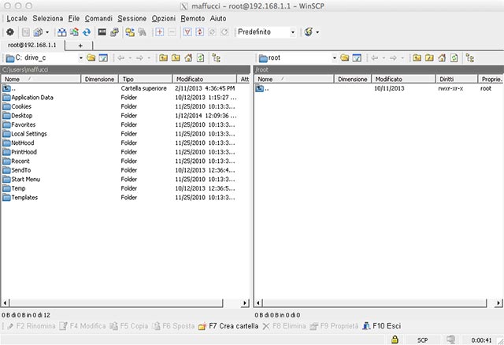Viewport: 504px width, 345px height.
Task: Click the select files plus icon
Action: coord(160,32)
